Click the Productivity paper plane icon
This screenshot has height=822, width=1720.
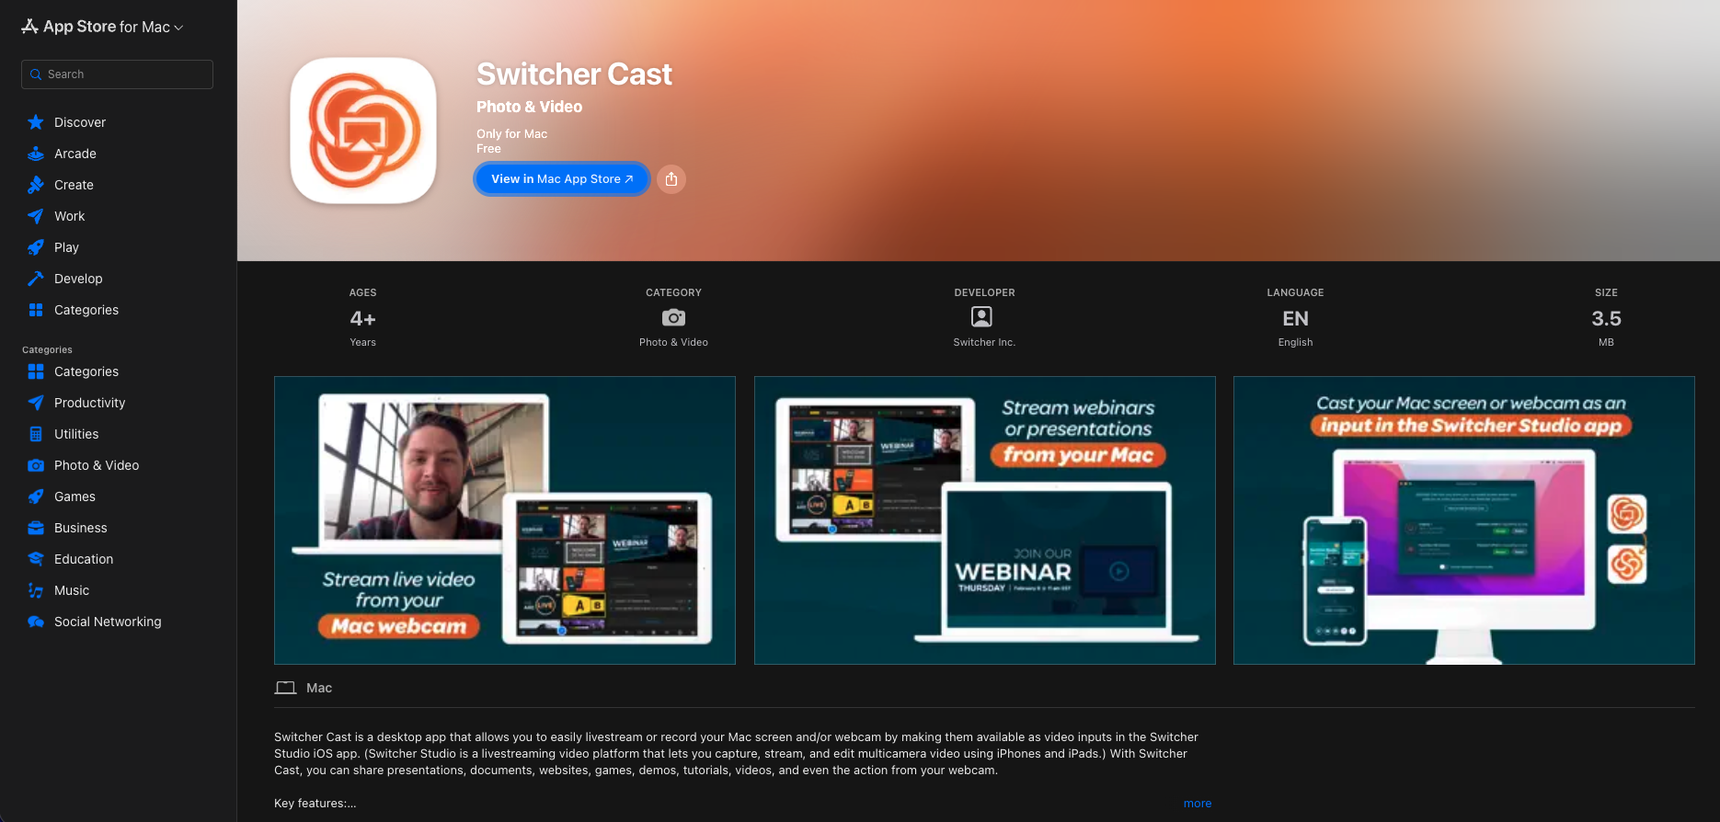[x=36, y=403]
